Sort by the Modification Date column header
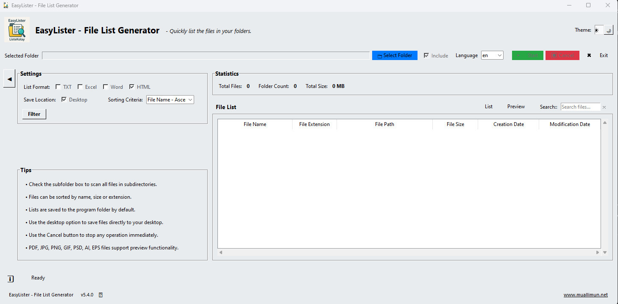The image size is (618, 304). pos(570,124)
